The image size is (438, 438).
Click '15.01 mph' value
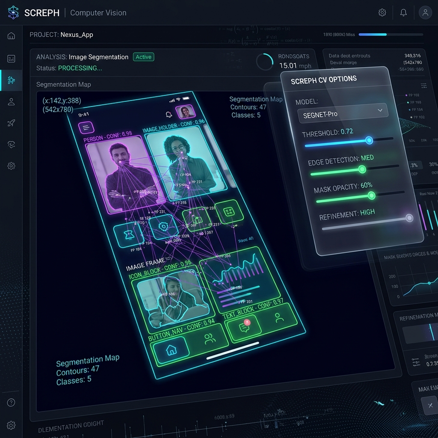295,65
